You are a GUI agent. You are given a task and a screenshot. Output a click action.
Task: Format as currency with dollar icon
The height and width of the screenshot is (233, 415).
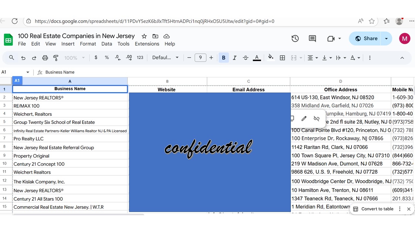click(x=96, y=58)
